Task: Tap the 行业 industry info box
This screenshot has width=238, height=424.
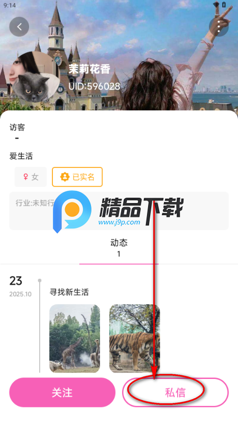Action: [118, 211]
